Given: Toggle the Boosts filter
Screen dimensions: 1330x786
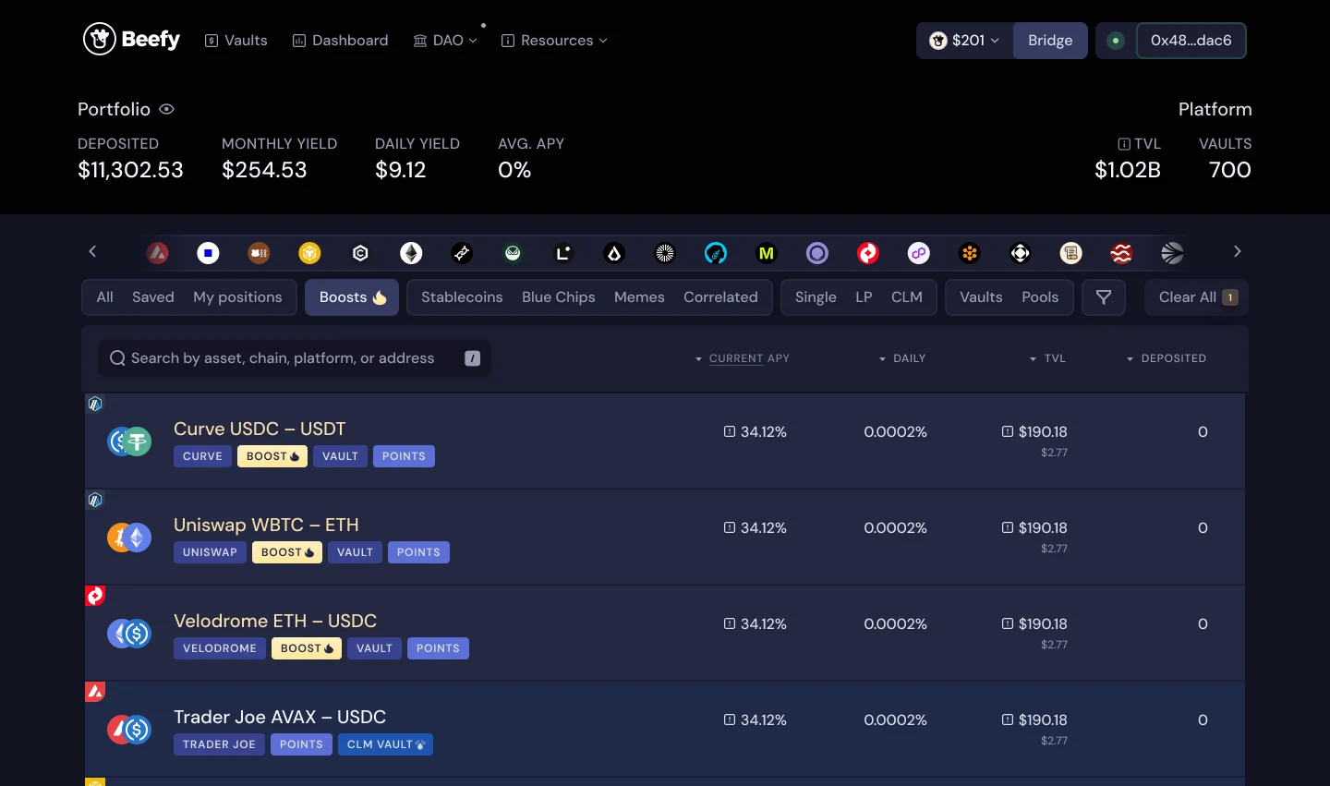Looking at the screenshot, I should [x=352, y=297].
